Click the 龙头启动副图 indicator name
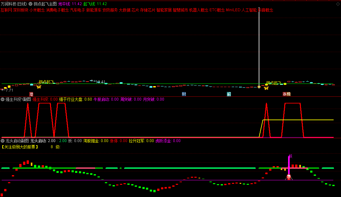This screenshot has height=197, width=341. pyautogui.click(x=17, y=141)
